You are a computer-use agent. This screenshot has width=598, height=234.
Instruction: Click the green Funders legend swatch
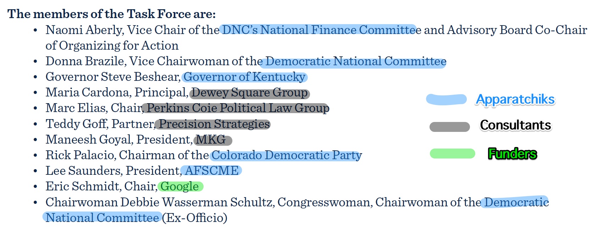click(453, 154)
